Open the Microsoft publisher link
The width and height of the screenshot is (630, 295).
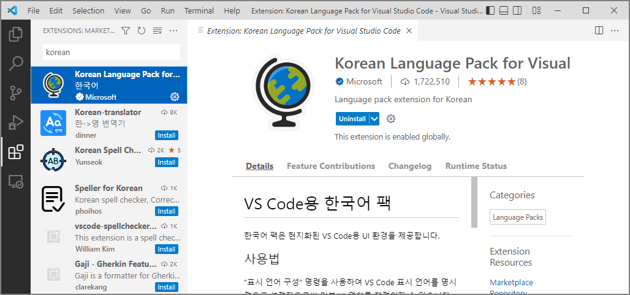point(364,82)
